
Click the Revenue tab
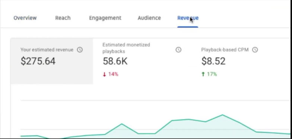pyautogui.click(x=188, y=18)
